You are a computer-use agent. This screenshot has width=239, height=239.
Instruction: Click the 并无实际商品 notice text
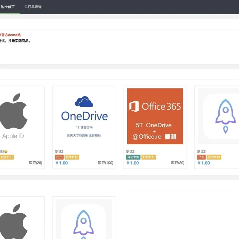(18, 41)
